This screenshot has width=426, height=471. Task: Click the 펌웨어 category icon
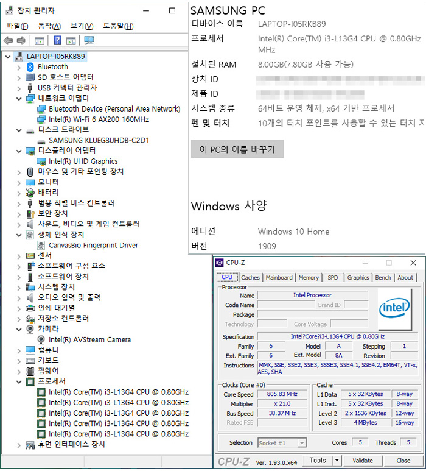[x=30, y=371]
